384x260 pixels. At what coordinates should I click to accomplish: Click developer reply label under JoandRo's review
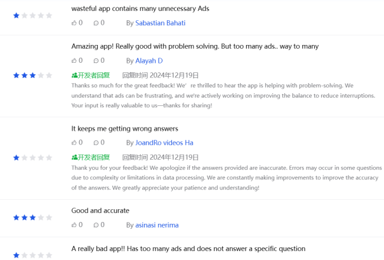coord(91,157)
